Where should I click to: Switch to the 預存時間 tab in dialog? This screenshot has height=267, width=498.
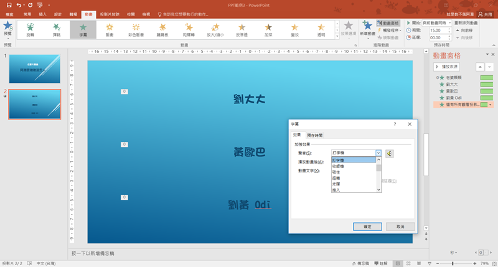[x=315, y=135]
